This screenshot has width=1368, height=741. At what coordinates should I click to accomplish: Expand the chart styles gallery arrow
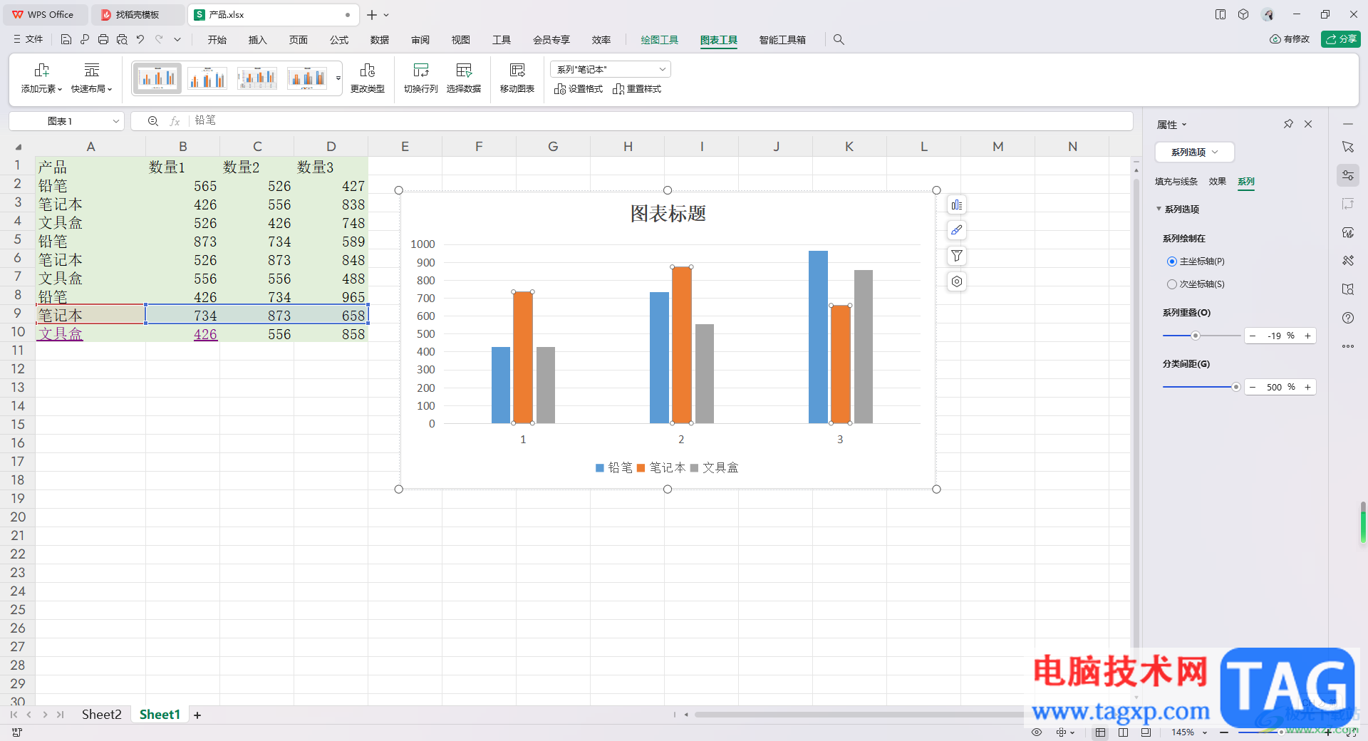click(338, 78)
